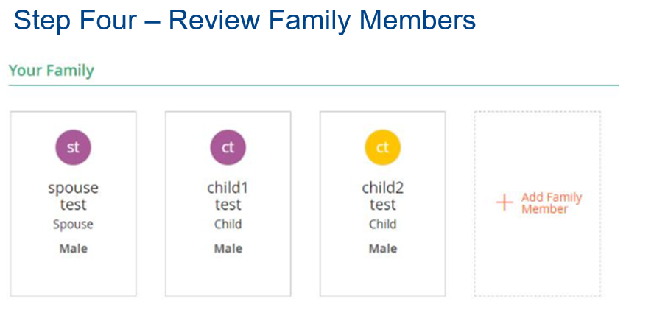Click the orange plus icon
Image resolution: width=654 pixels, height=324 pixels.
504,202
